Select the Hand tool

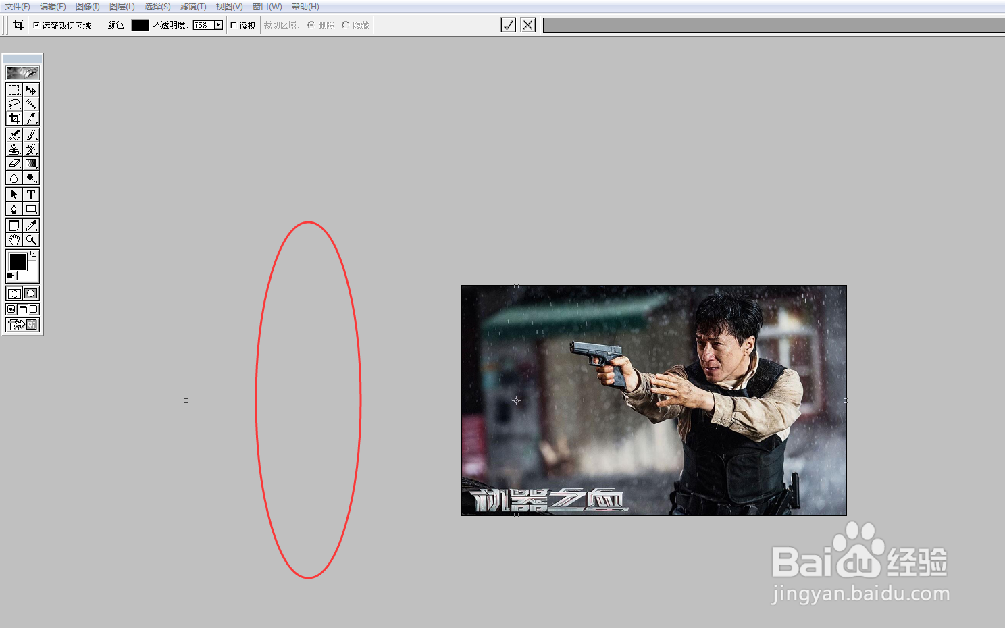(14, 240)
